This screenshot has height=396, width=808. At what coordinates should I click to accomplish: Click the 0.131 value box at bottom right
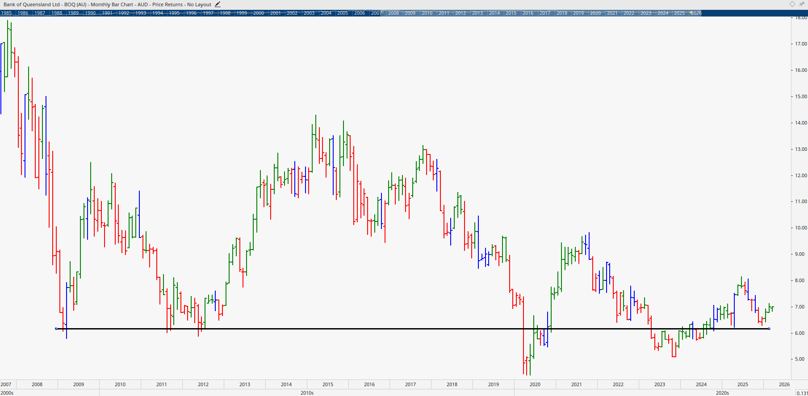(802, 393)
